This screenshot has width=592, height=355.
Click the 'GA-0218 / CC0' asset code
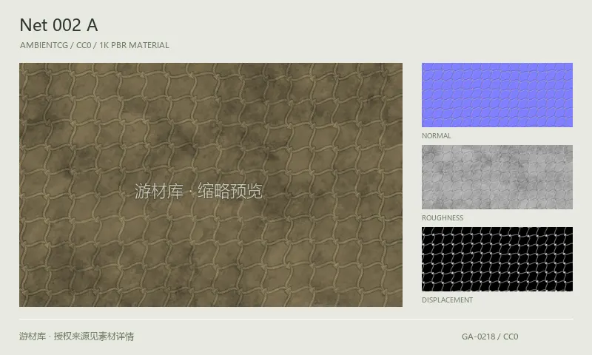(490, 337)
